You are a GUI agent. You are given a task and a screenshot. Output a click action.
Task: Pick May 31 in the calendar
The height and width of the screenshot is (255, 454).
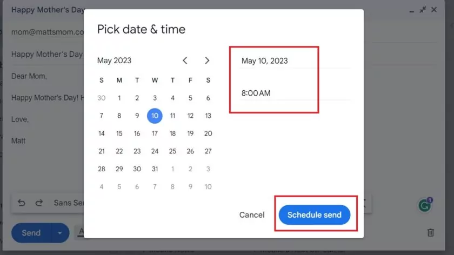[155, 169]
